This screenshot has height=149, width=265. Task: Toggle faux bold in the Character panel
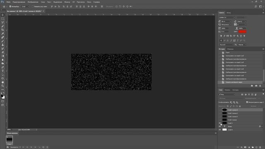[x=221, y=36]
